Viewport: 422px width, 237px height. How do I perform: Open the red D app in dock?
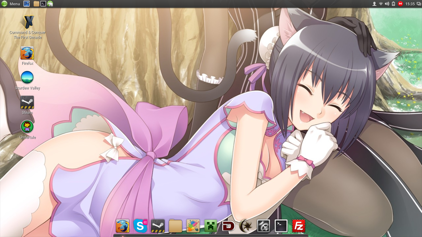(x=228, y=226)
